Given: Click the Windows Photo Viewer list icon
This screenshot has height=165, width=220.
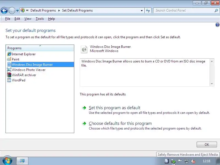Looking at the screenshot, I should 9,70.
